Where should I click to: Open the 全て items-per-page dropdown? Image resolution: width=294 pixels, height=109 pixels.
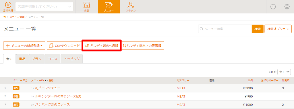pyautogui.click(x=284, y=72)
